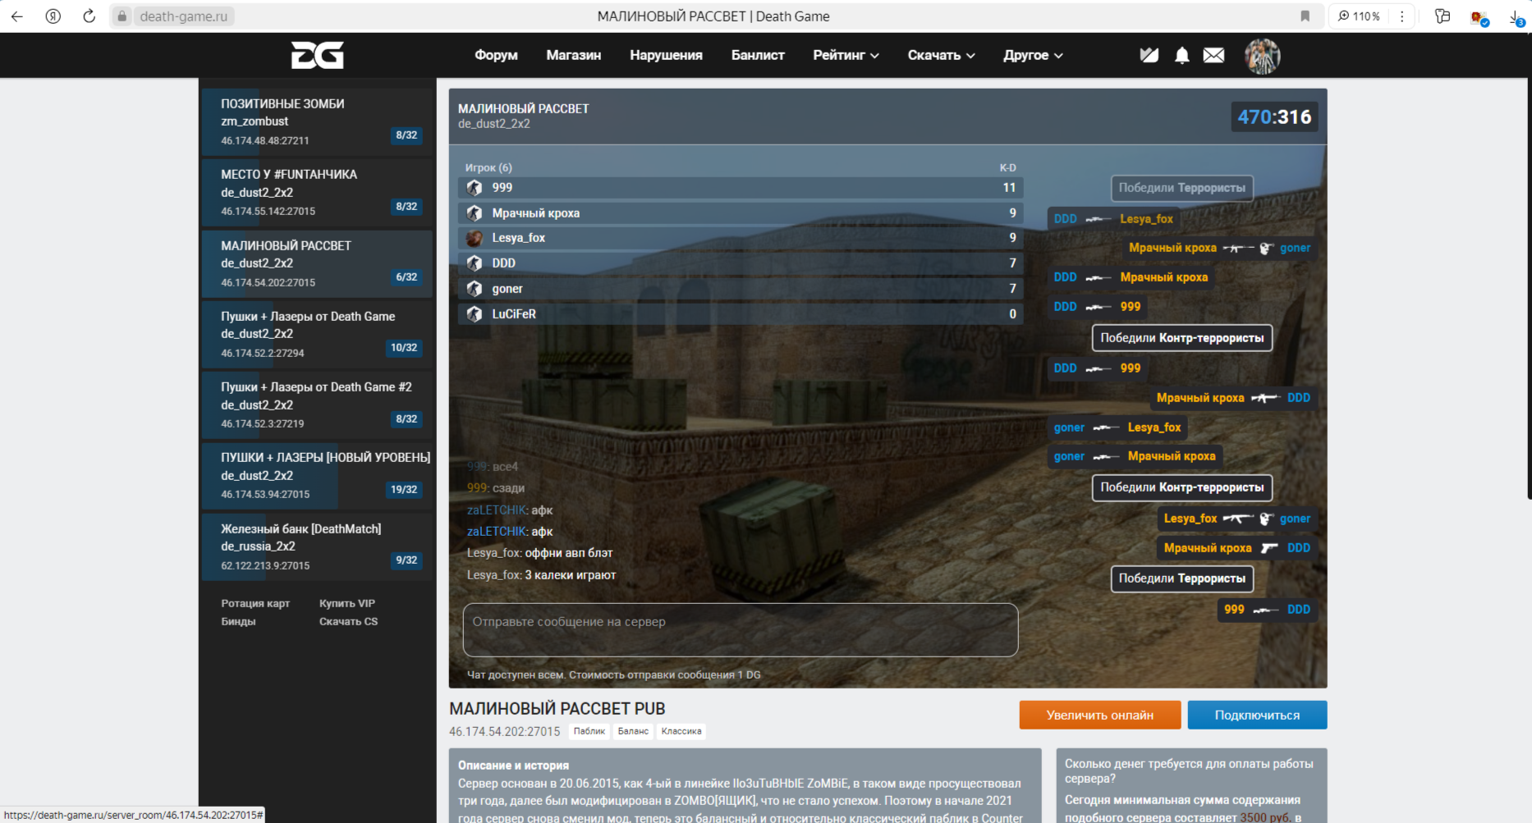Click the Описание и история heading
Image resolution: width=1532 pixels, height=823 pixels.
click(x=513, y=765)
